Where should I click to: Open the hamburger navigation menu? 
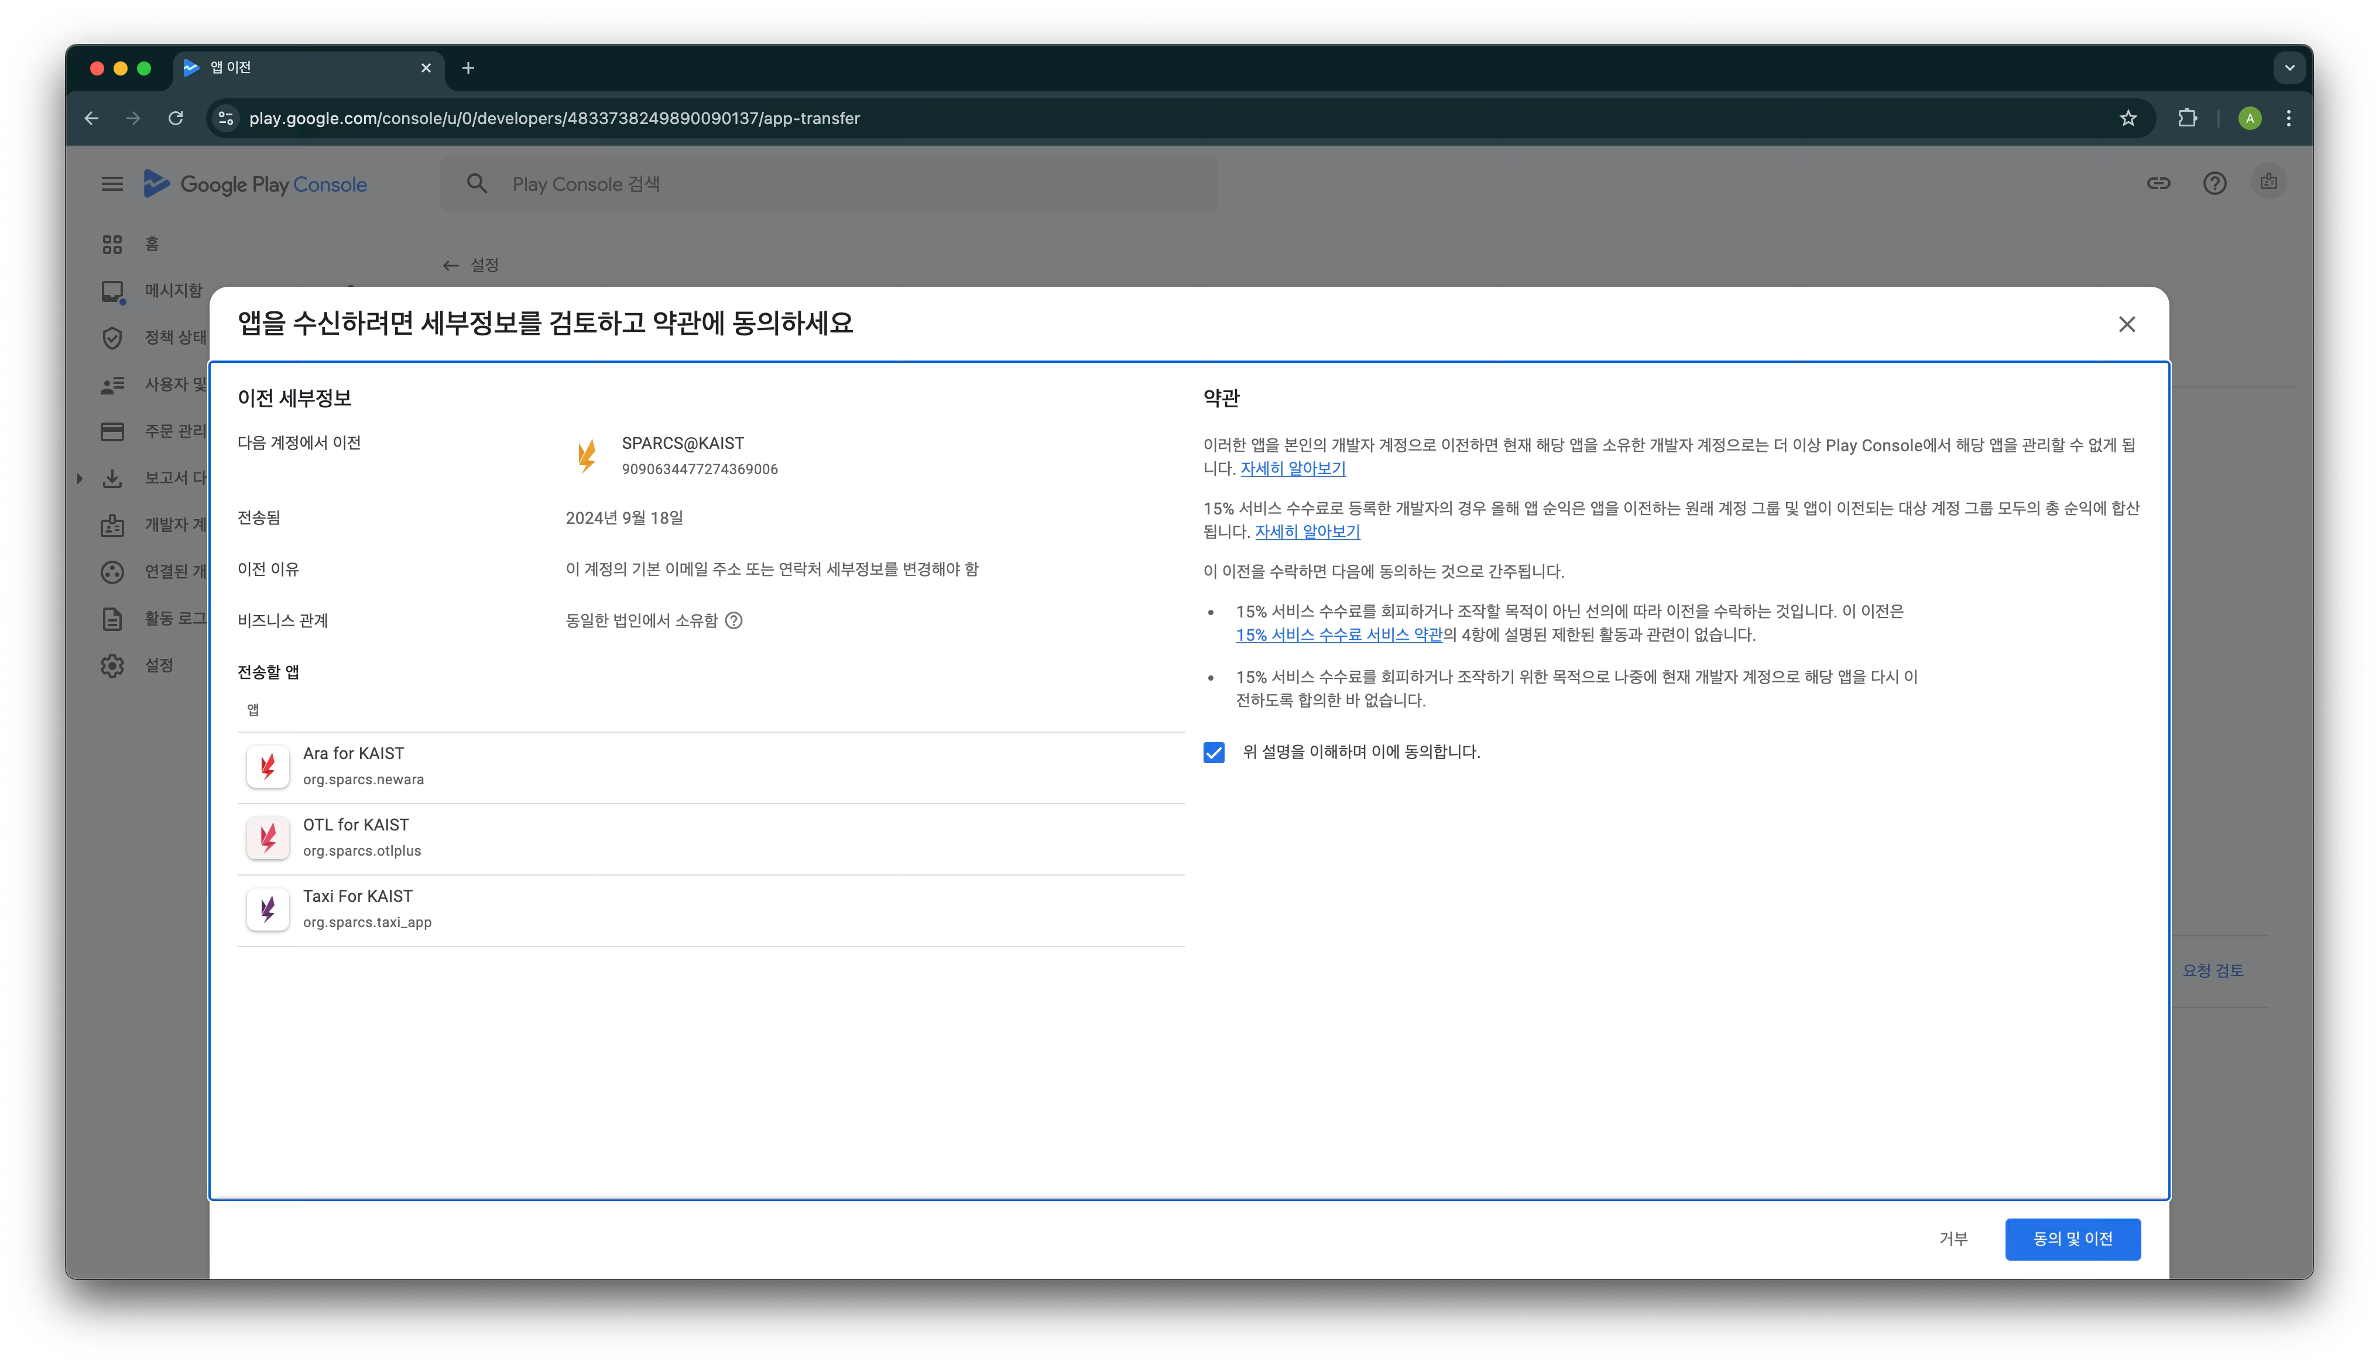pos(112,184)
